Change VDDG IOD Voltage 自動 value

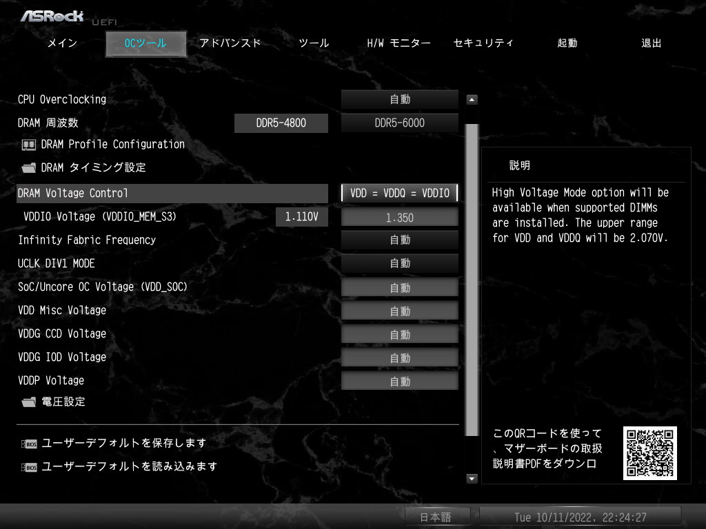click(400, 357)
